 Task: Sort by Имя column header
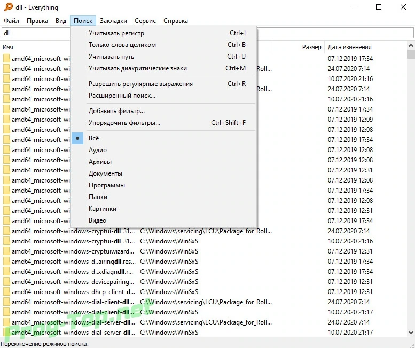click(8, 47)
